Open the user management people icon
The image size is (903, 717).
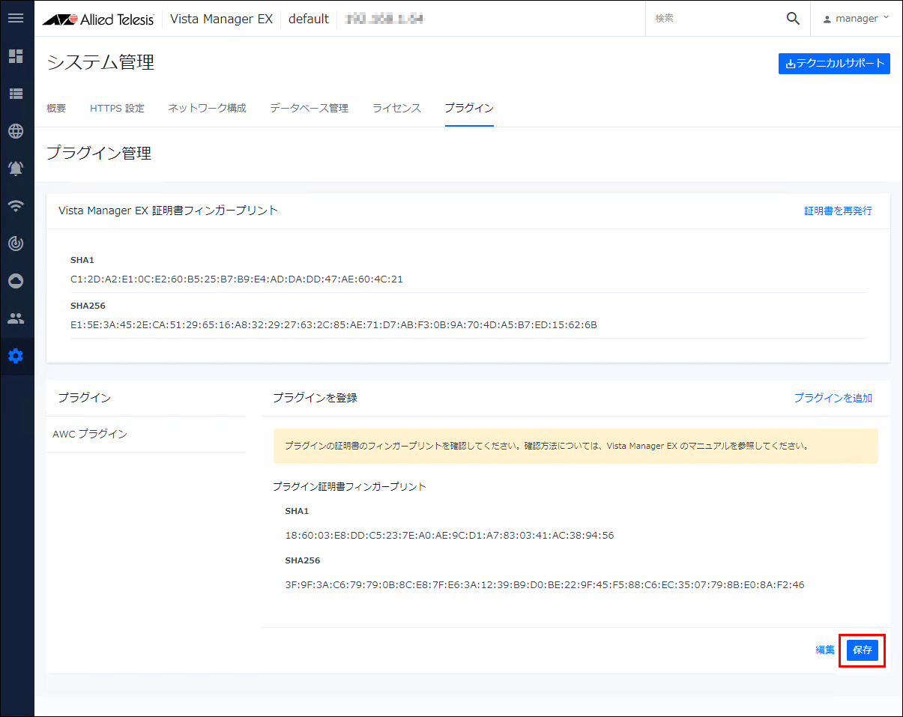(16, 318)
